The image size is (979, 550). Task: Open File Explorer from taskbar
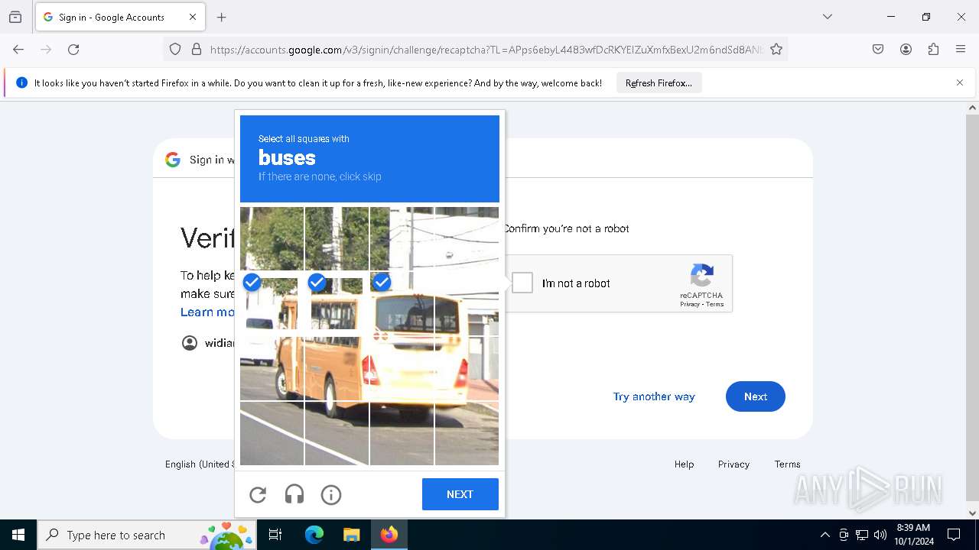coord(351,535)
